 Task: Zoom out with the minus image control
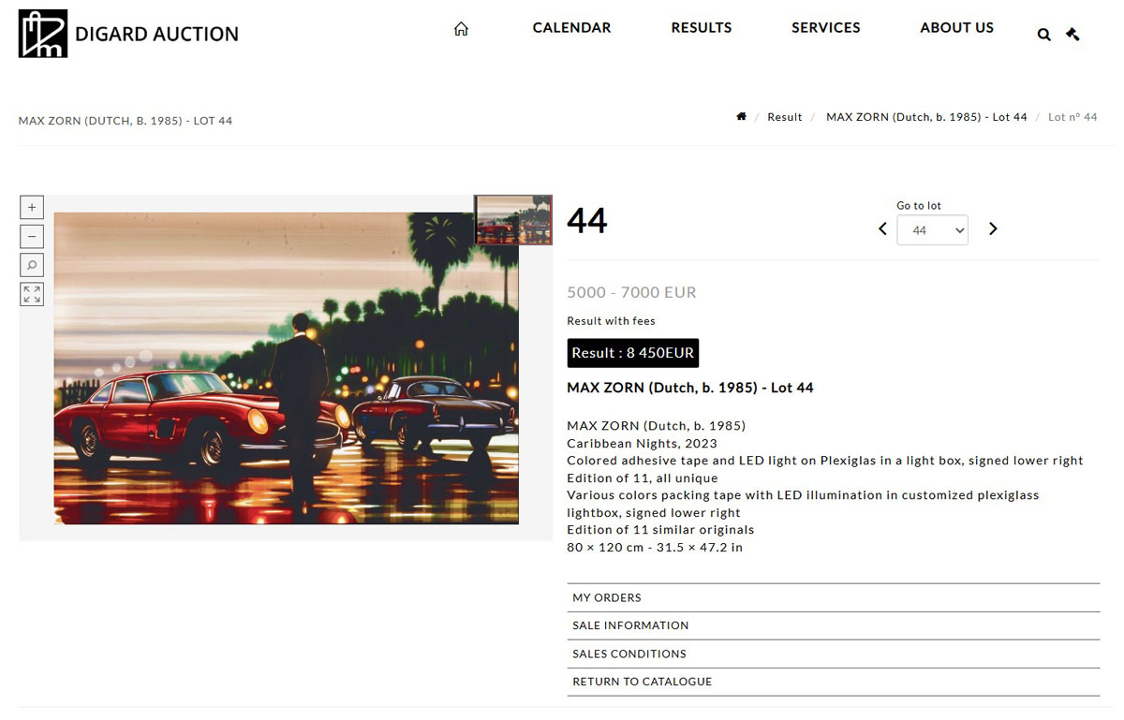pos(32,236)
